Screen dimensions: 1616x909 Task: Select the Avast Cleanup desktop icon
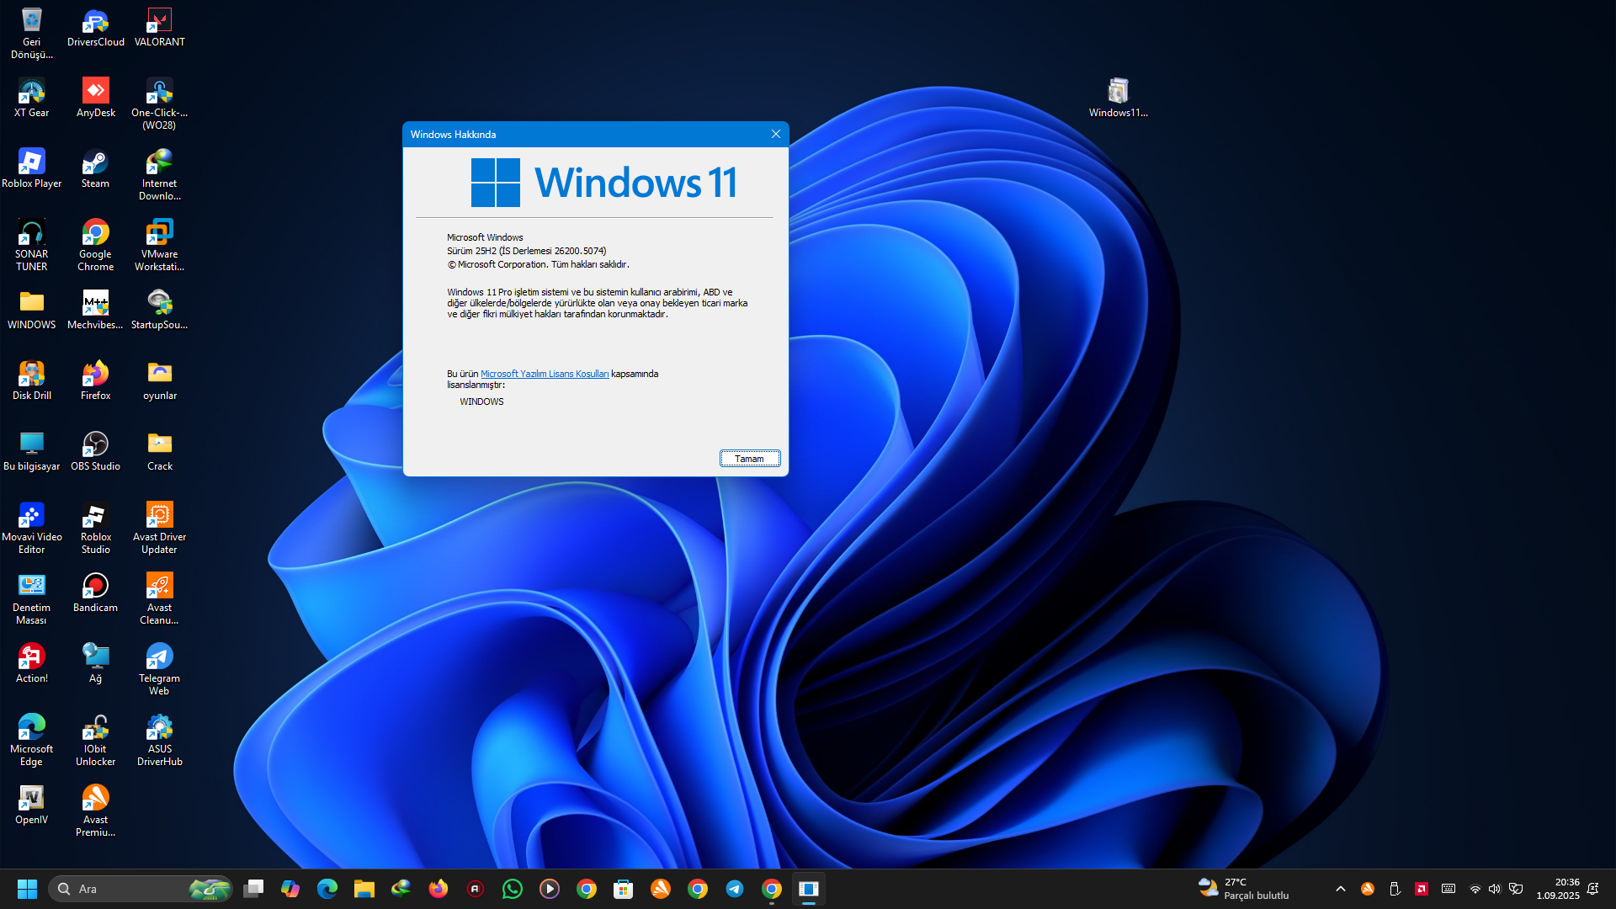pyautogui.click(x=160, y=599)
